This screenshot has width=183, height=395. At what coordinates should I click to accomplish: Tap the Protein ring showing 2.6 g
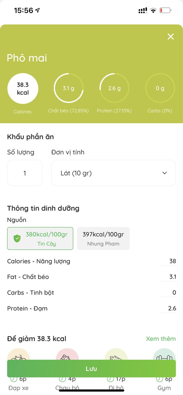[114, 88]
